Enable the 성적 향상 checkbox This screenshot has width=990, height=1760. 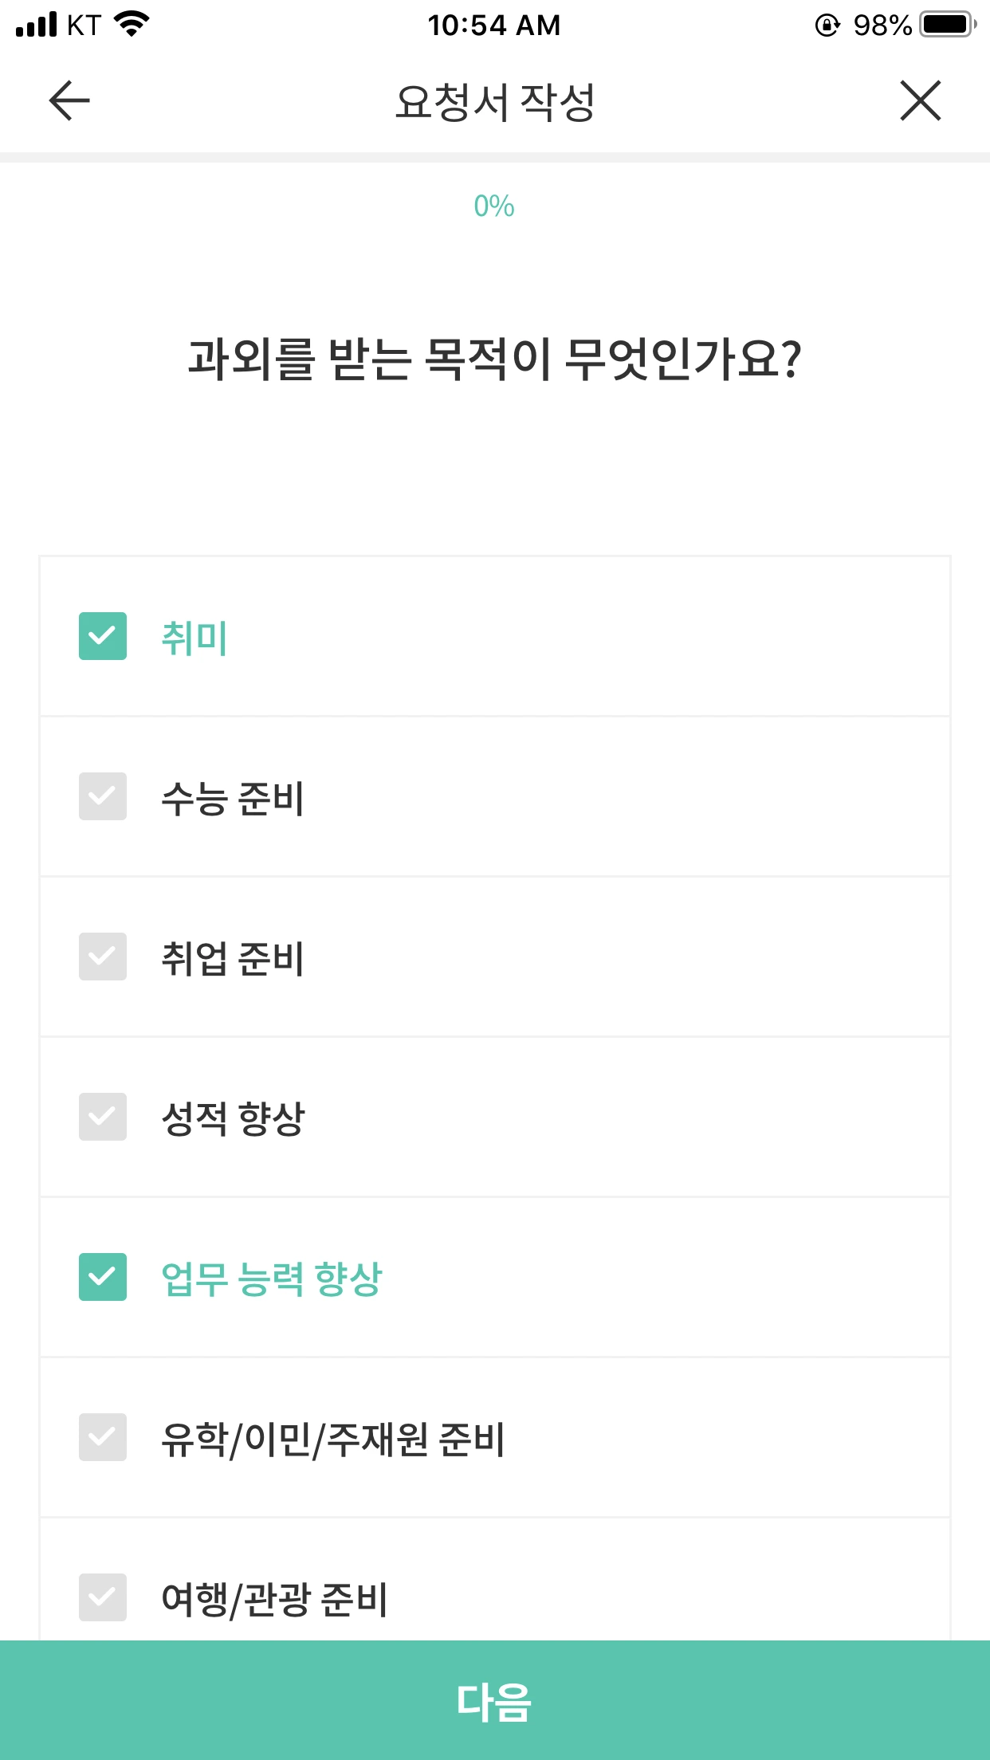tap(103, 1117)
